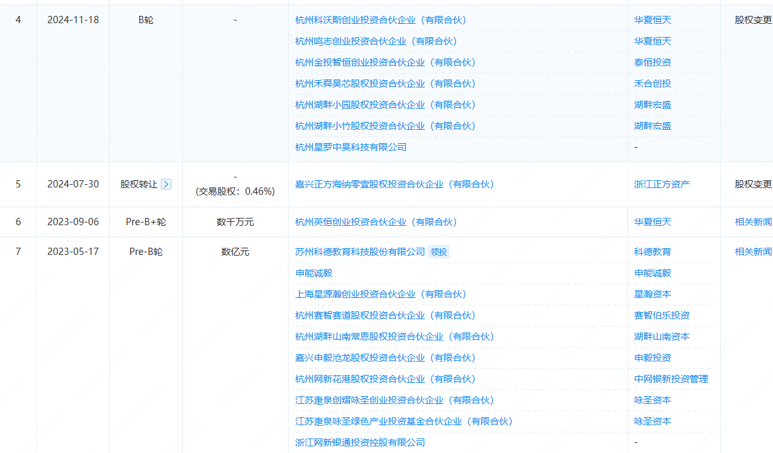This screenshot has width=773, height=453.
Task: Open 咏圣资本 beside 绿色产业投资基金
Action: coord(653,422)
